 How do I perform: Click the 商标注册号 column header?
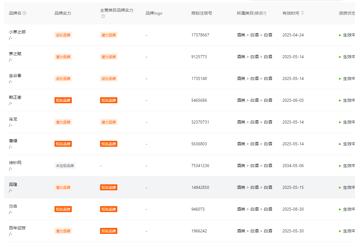tap(202, 13)
